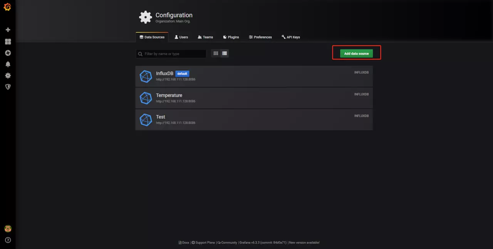Viewport: 493px width, 249px height.
Task: Open the Docs footer link
Action: tap(184, 242)
